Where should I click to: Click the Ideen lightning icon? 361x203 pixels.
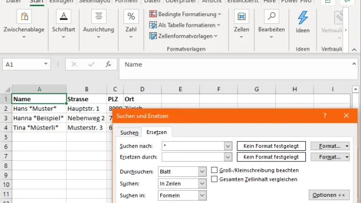coord(303,18)
